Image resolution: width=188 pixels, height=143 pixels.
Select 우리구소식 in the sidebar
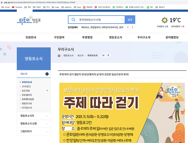click(27, 82)
